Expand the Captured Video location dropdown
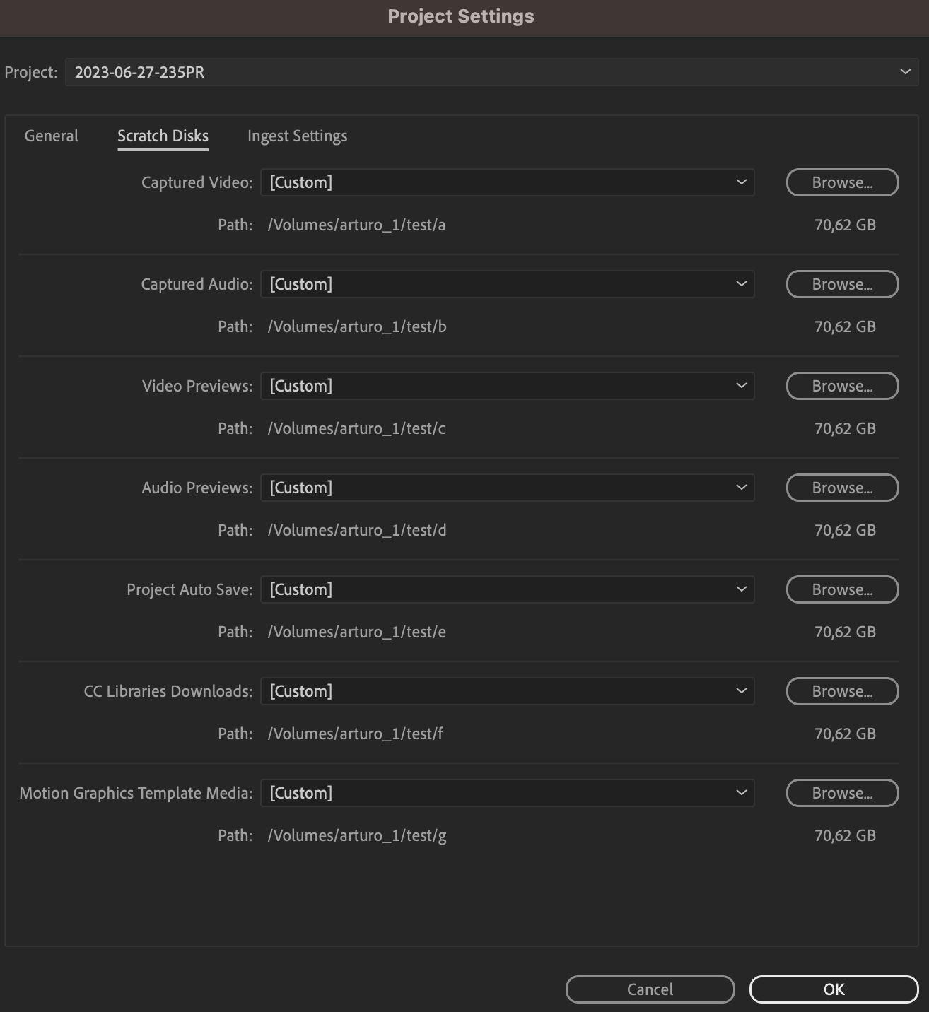 [x=507, y=182]
